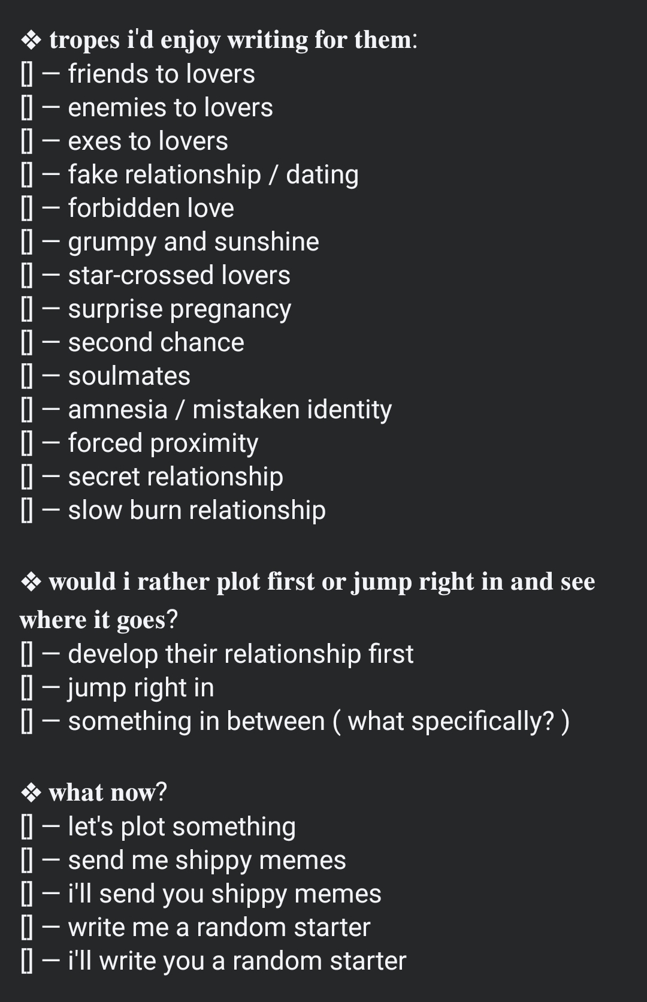The image size is (647, 1002).
Task: Check the 'forbidden love' box
Action: [27, 209]
